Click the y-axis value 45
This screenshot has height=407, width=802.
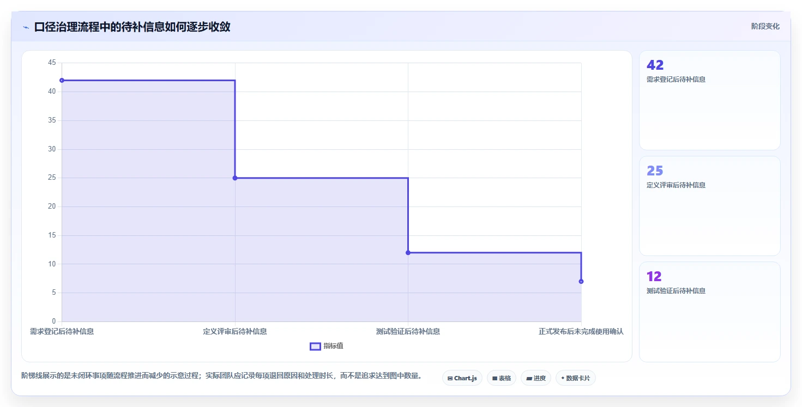tap(52, 63)
